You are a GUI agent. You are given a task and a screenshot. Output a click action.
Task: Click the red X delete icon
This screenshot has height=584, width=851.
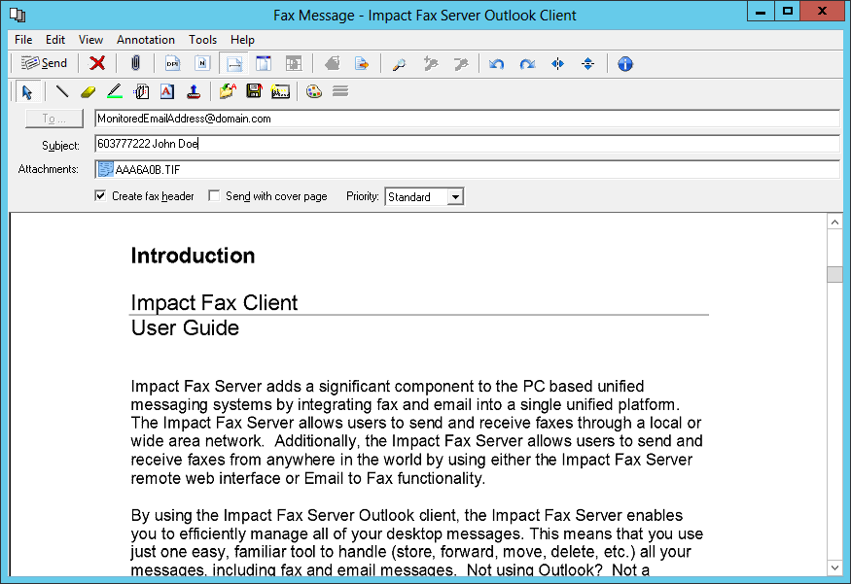coord(97,63)
